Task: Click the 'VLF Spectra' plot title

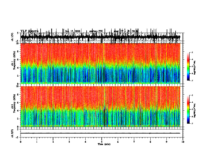Action: click(29, 31)
